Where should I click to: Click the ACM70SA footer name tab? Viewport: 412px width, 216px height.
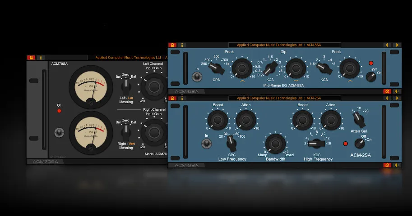point(45,162)
